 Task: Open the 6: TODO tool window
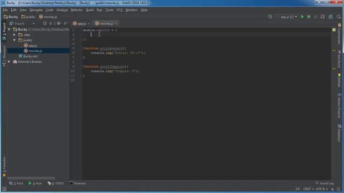tap(56, 183)
